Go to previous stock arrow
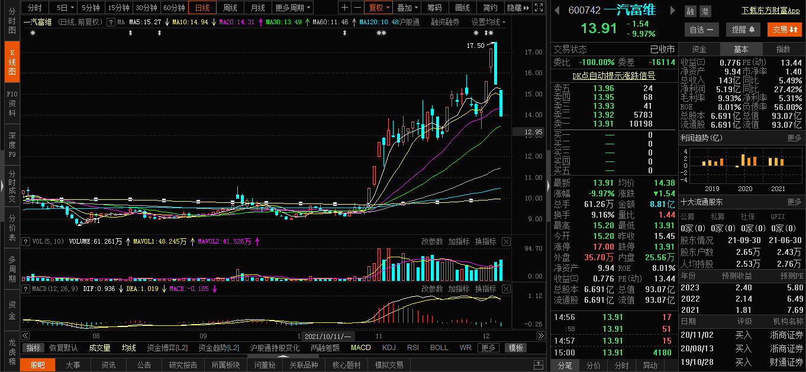The width and height of the screenshot is (806, 372). pos(557,10)
